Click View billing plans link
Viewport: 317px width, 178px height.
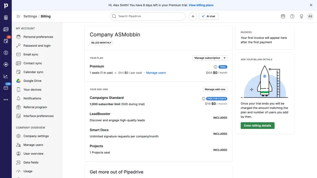coord(201,5)
